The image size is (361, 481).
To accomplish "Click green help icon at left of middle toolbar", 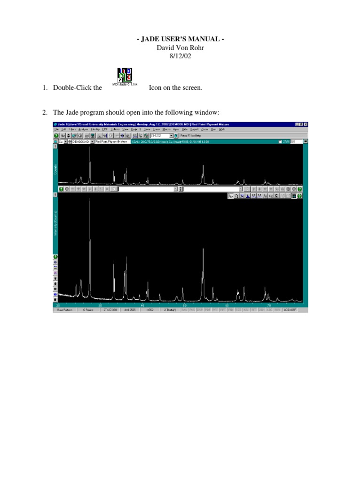I will click(61, 189).
